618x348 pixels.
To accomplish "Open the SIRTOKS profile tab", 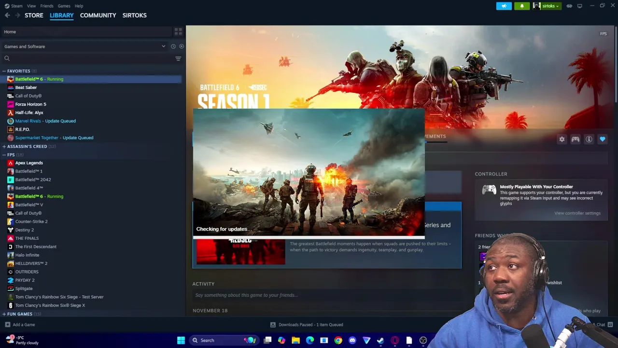I will click(134, 15).
